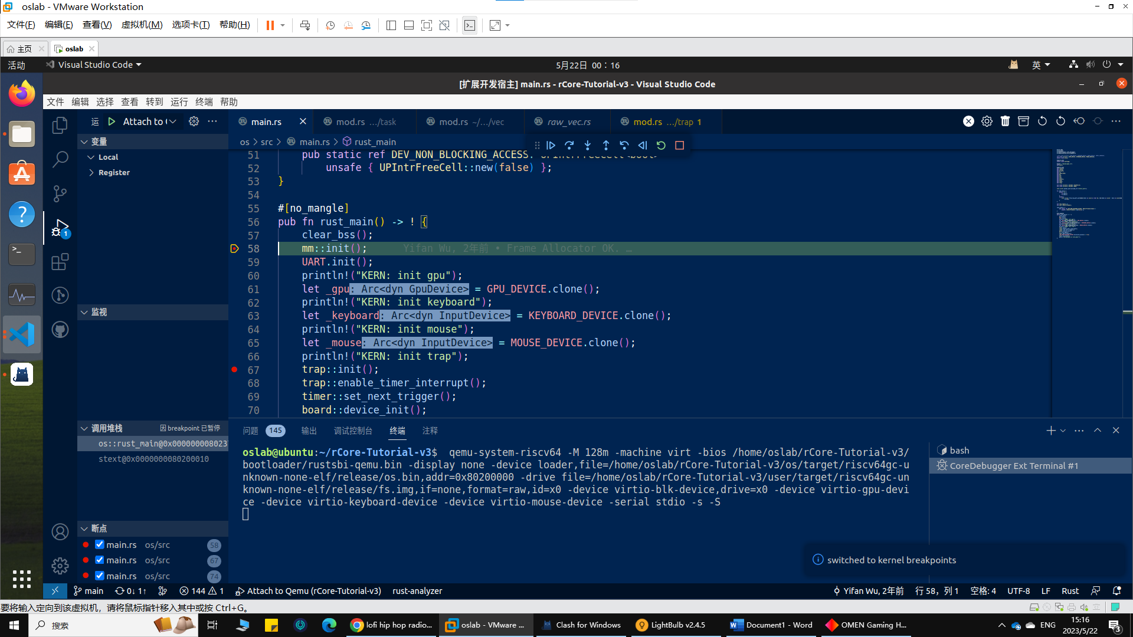Open the Search view in activity bar
Screen dimensions: 1133x637
click(x=60, y=159)
